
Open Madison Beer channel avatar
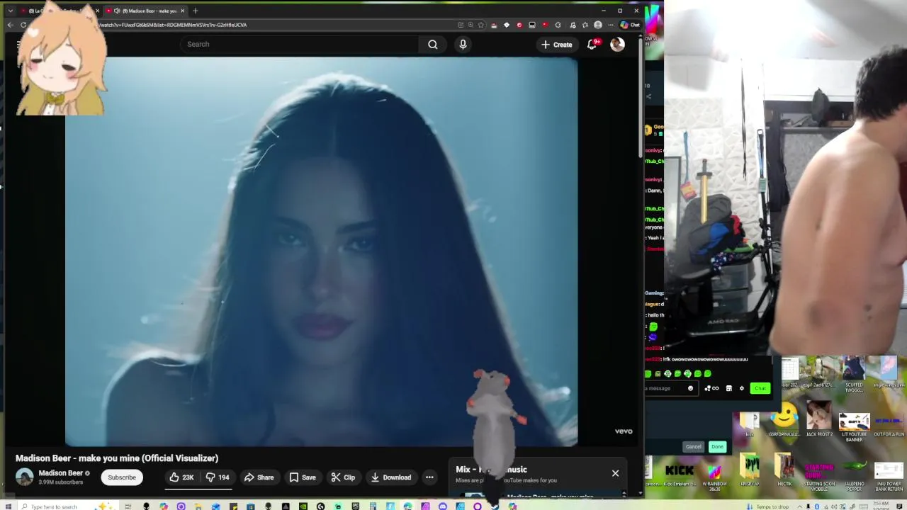pyautogui.click(x=25, y=477)
